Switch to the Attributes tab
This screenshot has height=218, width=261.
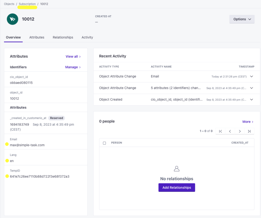pos(37,37)
